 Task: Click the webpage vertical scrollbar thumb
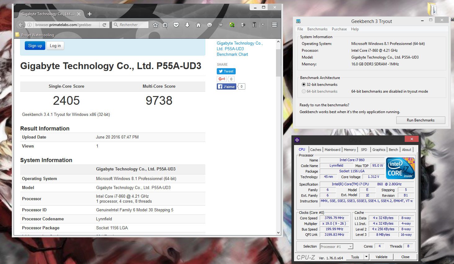coord(278,63)
